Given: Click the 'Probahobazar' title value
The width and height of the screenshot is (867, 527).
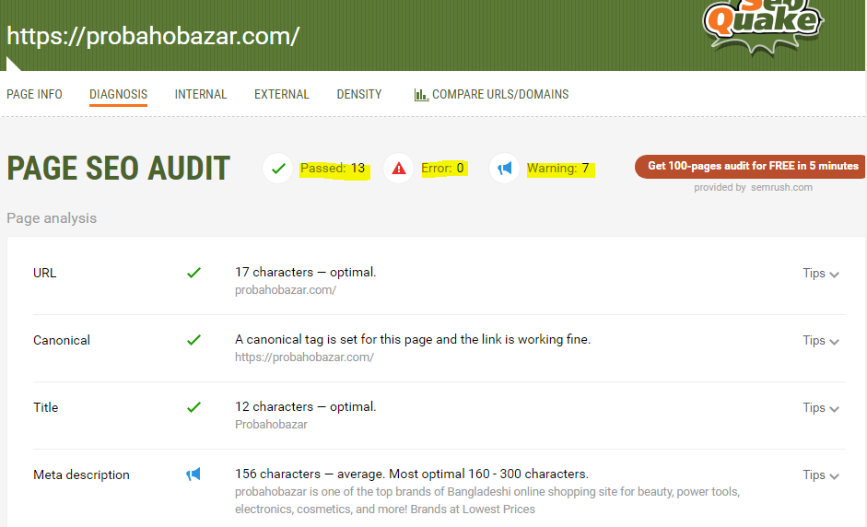Looking at the screenshot, I should 271,425.
